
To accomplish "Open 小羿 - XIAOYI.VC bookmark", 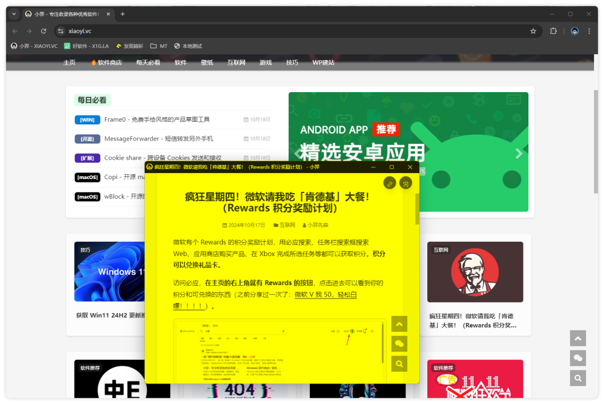I will 34,46.
